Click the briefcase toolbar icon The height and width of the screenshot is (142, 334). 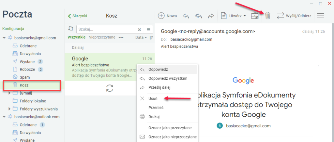(255, 16)
